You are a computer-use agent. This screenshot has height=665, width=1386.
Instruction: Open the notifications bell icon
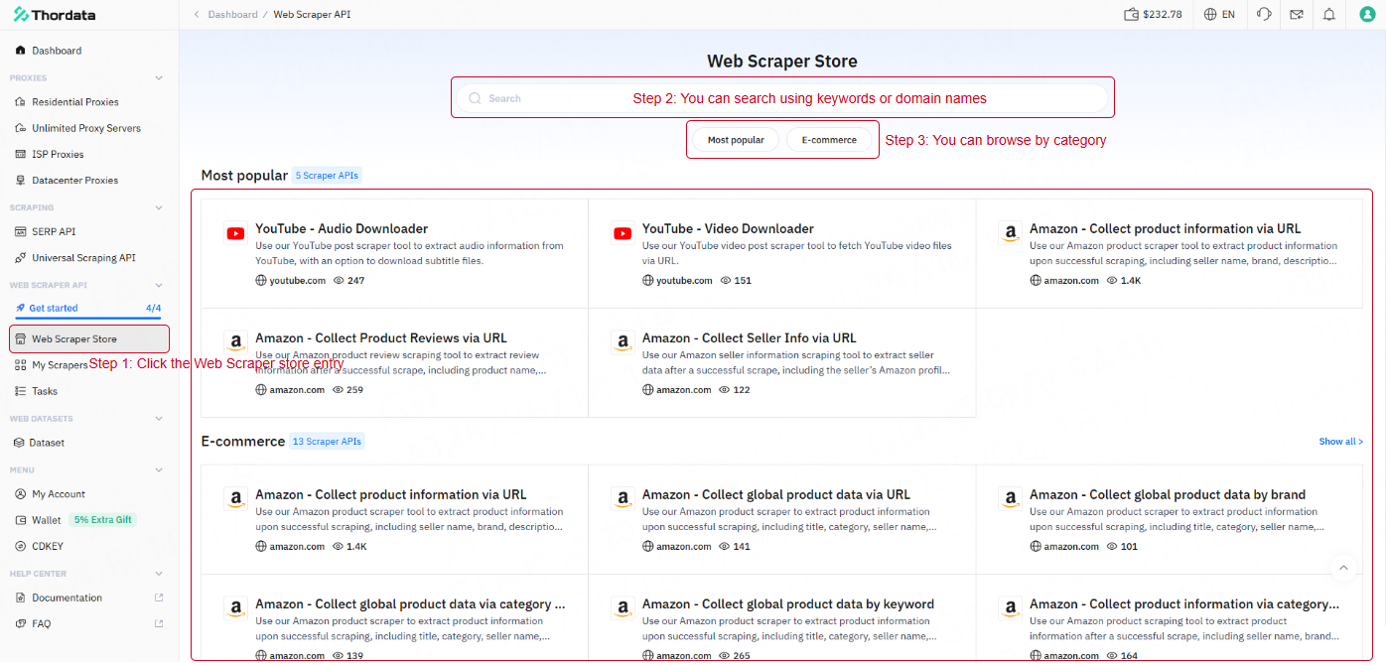(1329, 14)
